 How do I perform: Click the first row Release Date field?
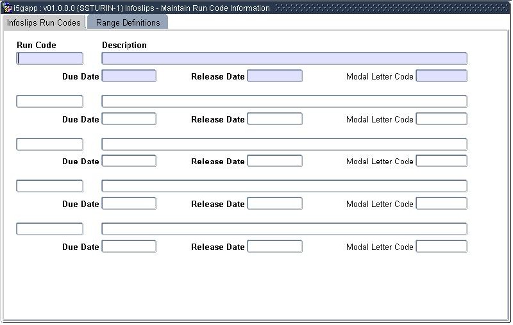[274, 76]
